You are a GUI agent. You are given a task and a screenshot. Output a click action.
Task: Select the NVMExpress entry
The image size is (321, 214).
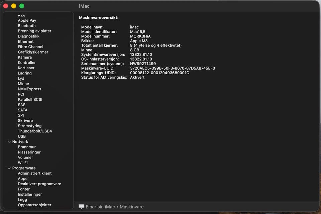tap(29, 89)
